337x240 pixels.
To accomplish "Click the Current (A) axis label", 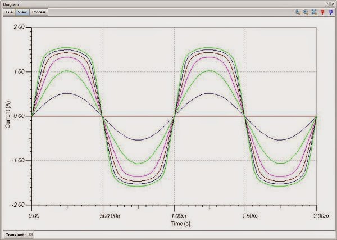I will (x=8, y=115).
